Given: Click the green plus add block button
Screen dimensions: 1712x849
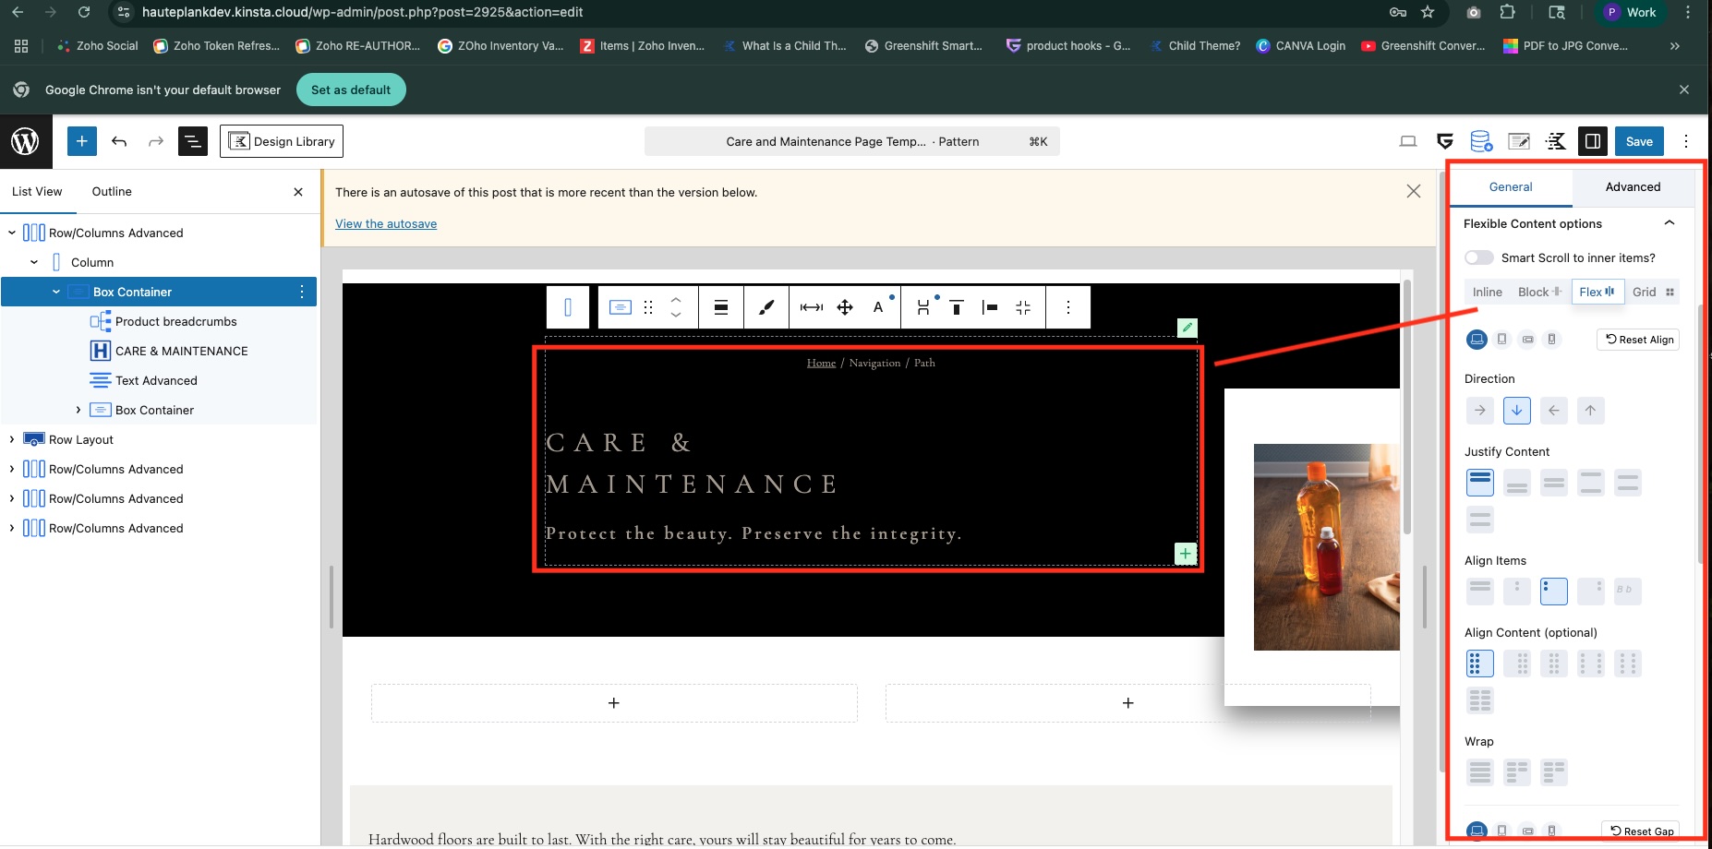Looking at the screenshot, I should click(1186, 554).
